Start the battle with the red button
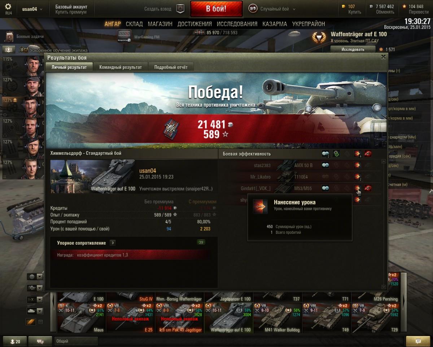This screenshot has width=433, height=347. pyautogui.click(x=216, y=9)
